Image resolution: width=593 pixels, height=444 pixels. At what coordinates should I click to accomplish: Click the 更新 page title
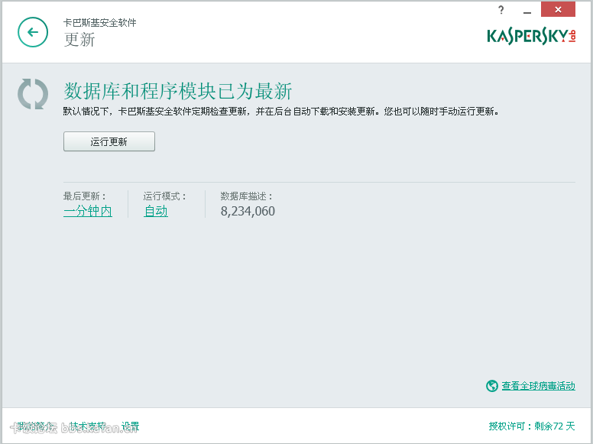(79, 40)
